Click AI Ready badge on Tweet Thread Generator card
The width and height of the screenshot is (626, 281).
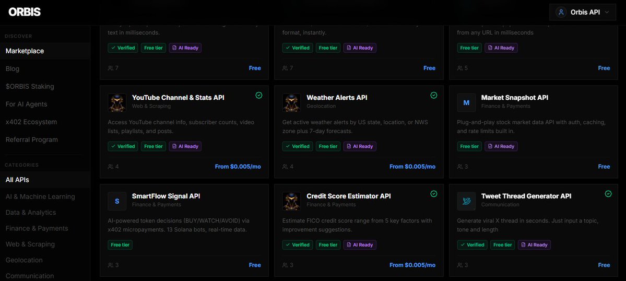[x=534, y=244]
